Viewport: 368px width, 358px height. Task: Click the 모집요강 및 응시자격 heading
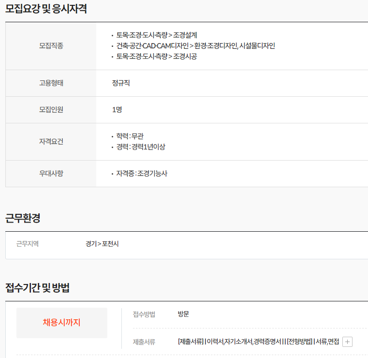(46, 9)
